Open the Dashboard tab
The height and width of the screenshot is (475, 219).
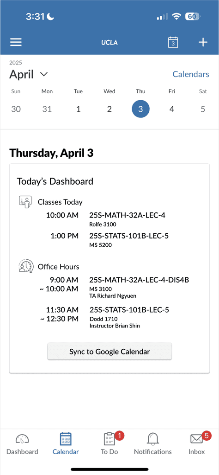[x=22, y=444]
